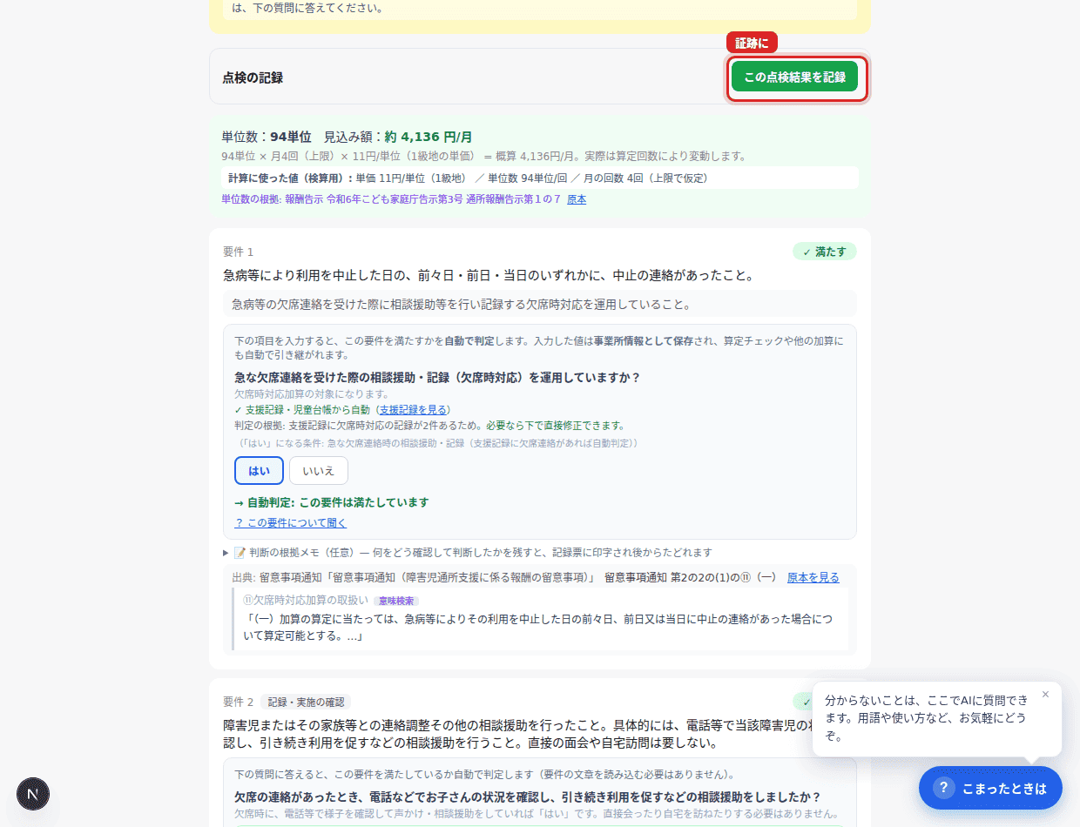Screen dimensions: 1080x827
Task: Click the ⑪欠席時対応加算の取扱い citation title
Action: [306, 601]
